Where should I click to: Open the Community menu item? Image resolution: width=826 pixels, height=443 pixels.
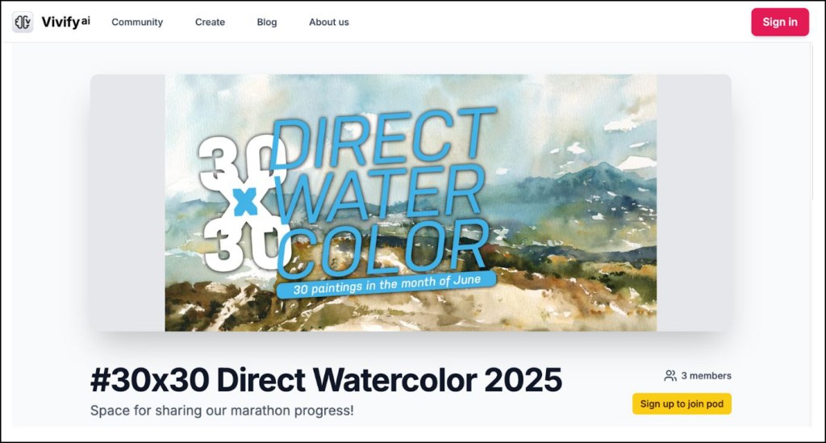pos(137,22)
